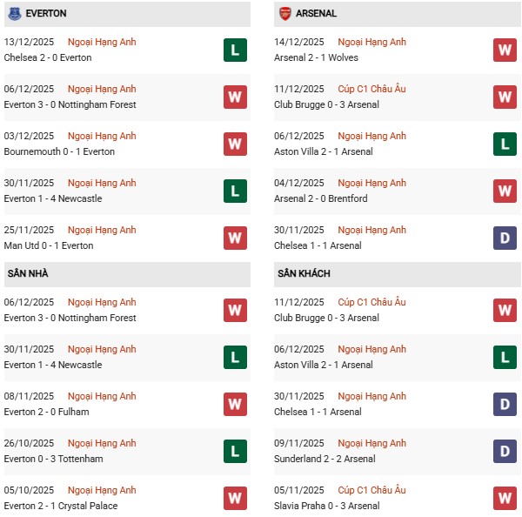522x517 pixels.
Task: Click the W badge for Slavia Praha 0-3 Arsenal
Action: 505,498
